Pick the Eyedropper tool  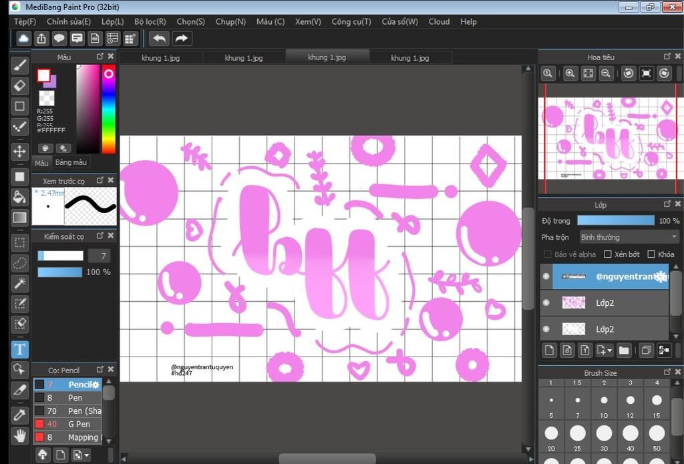[x=19, y=415]
